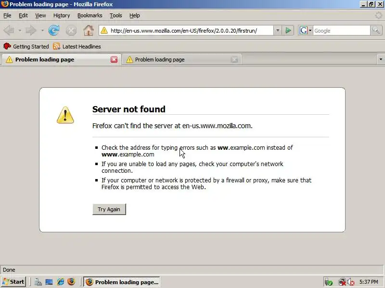
Task: Open the Help menu
Action: [x=135, y=15]
